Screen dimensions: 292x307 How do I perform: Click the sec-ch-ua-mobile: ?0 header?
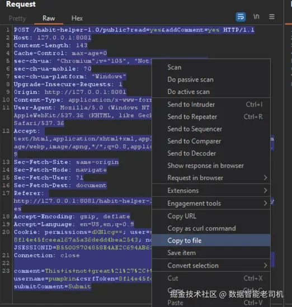coord(52,69)
